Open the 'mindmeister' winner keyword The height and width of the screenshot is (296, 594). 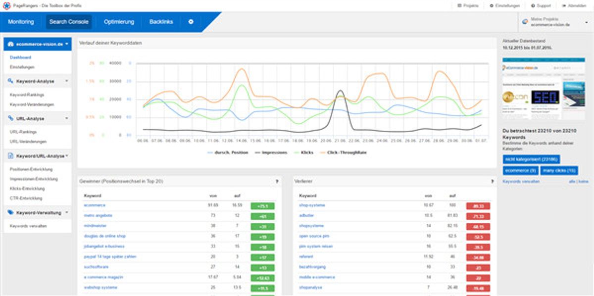(x=95, y=225)
